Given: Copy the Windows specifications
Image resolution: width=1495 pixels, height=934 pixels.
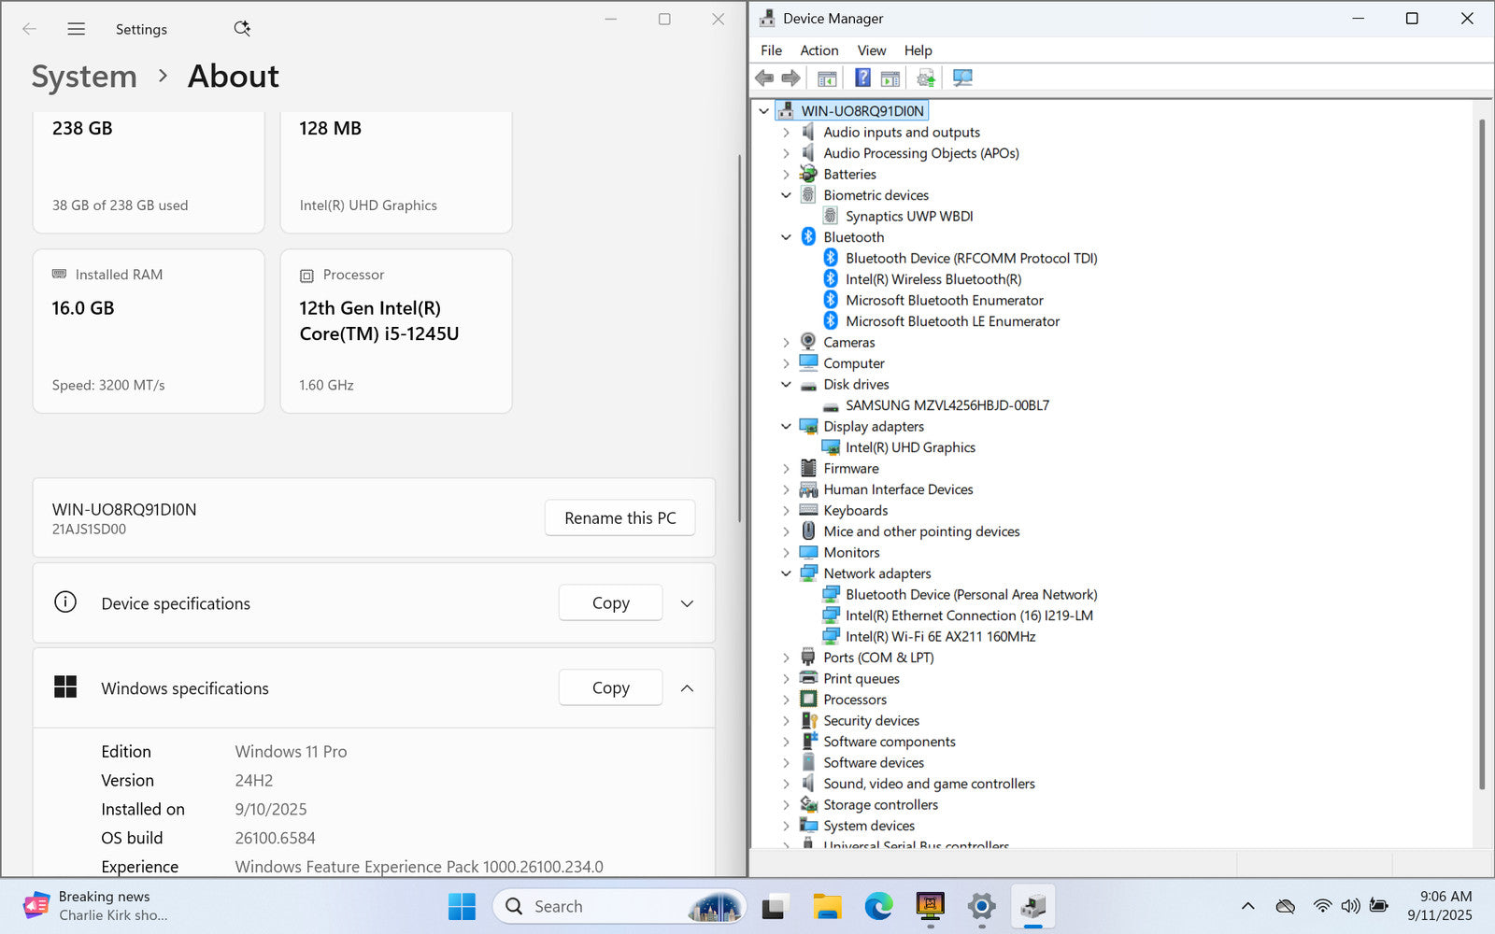Looking at the screenshot, I should tap(610, 688).
